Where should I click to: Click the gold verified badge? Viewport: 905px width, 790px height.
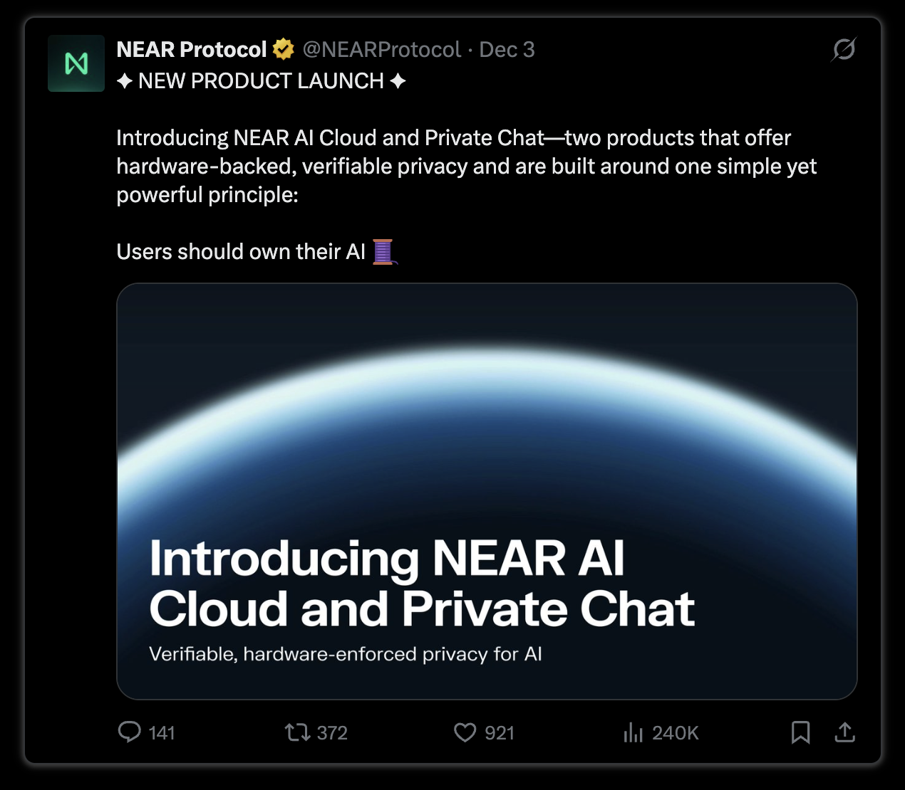pyautogui.click(x=284, y=49)
